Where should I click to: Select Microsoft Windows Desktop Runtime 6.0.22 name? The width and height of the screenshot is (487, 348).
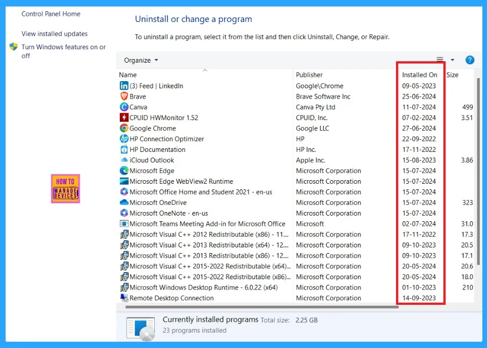[x=204, y=287]
